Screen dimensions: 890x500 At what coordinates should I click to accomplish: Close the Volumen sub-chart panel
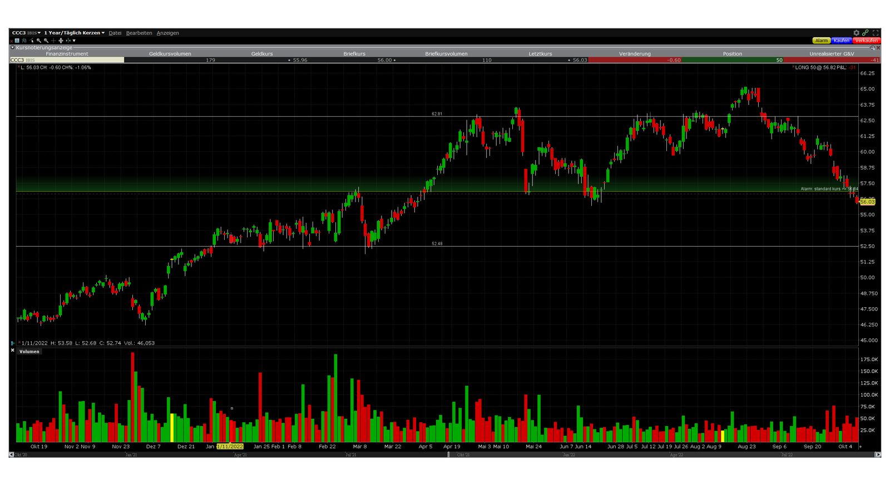click(x=12, y=351)
